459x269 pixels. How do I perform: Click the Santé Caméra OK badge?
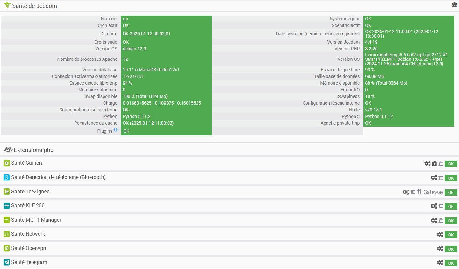pyautogui.click(x=451, y=164)
